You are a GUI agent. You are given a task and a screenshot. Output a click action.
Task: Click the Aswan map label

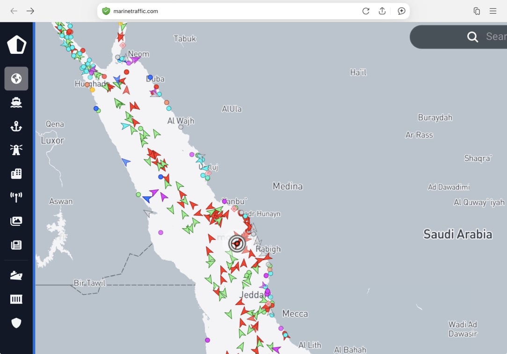point(61,201)
